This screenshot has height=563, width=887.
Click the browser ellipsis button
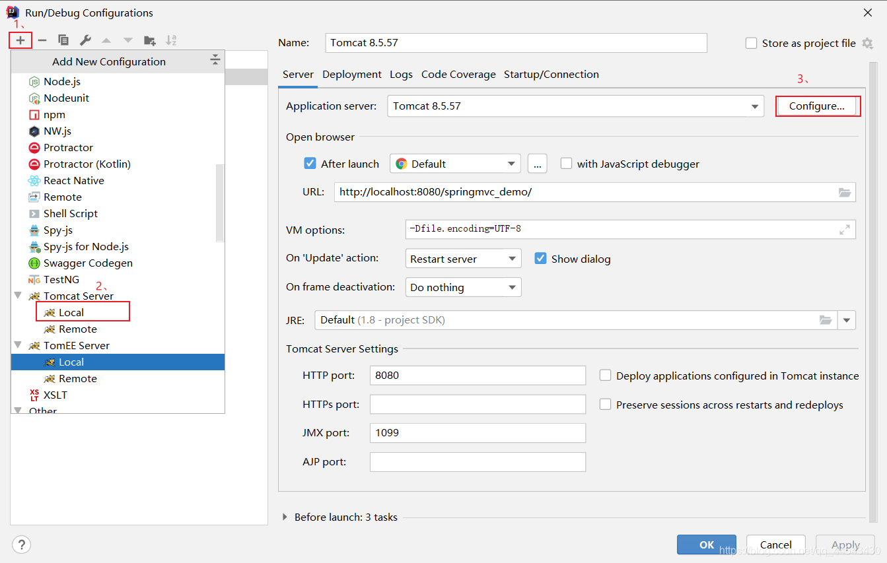538,164
